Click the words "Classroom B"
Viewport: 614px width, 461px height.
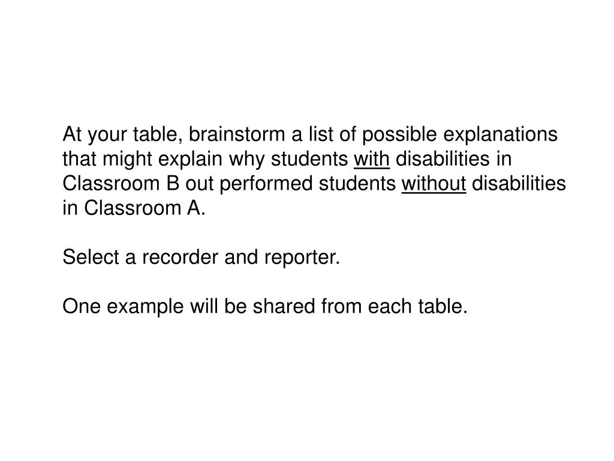click(121, 183)
